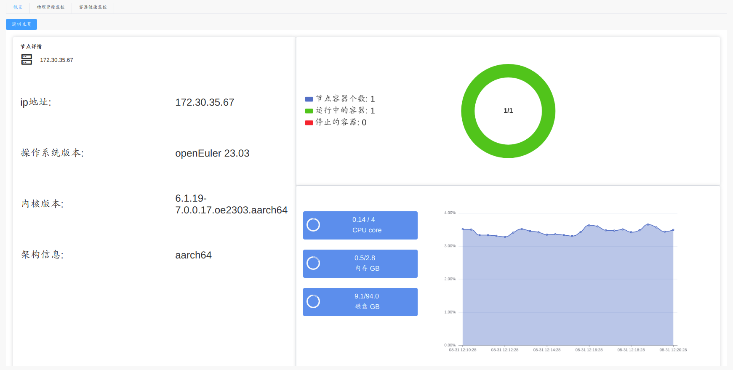Click the first data point at 12:10:28

click(x=463, y=229)
